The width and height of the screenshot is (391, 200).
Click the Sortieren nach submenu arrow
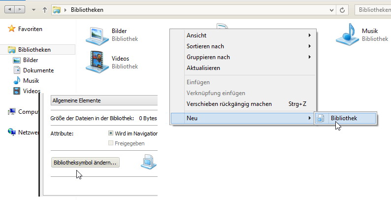[309, 46]
